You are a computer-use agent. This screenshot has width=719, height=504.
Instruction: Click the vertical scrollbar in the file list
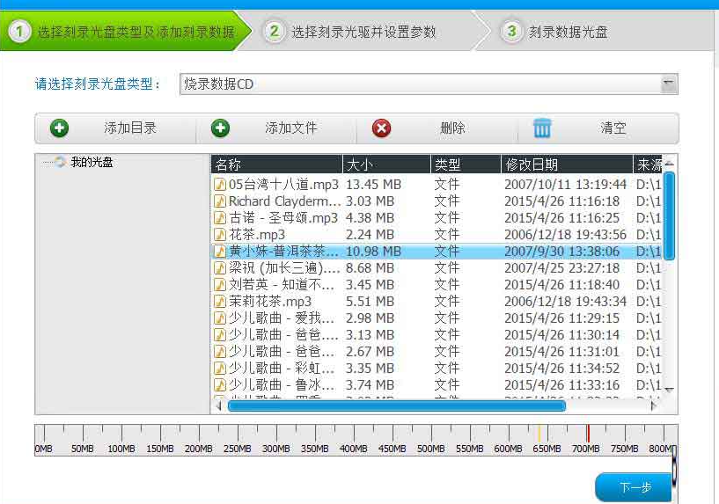pyautogui.click(x=669, y=215)
